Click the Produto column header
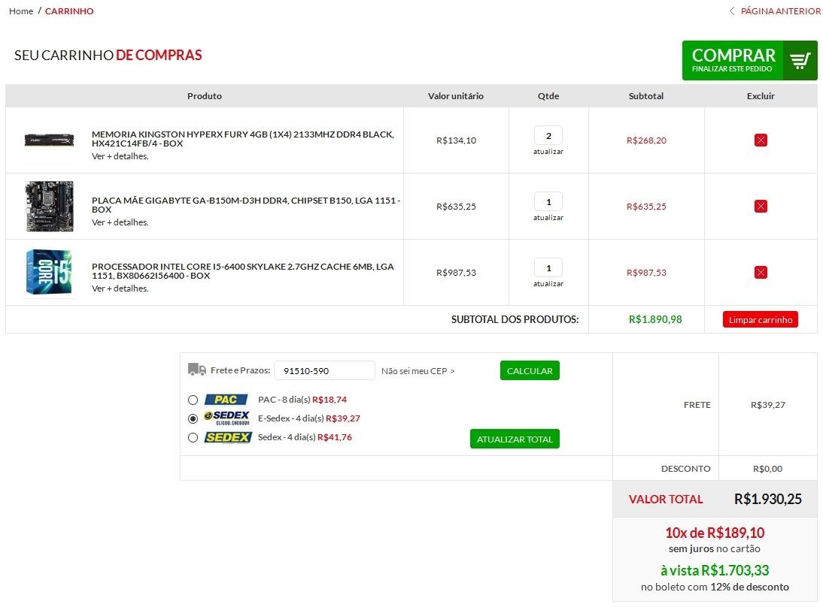Screen dimensions: 823x607 [205, 96]
